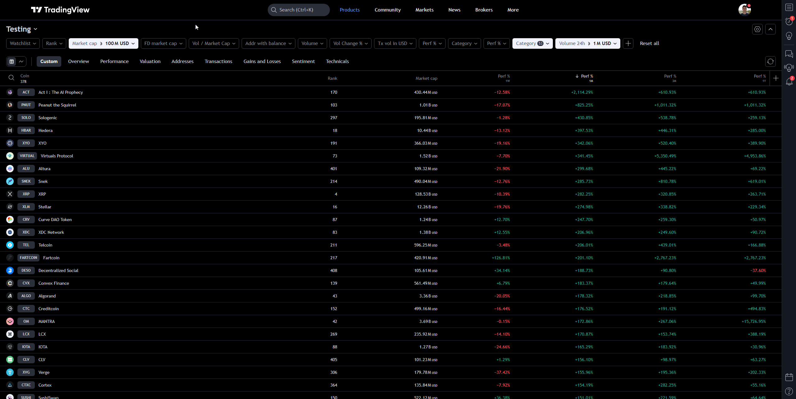The height and width of the screenshot is (399, 796).
Task: Open the watchlist panel icon in right sidebar
Action: [789, 7]
